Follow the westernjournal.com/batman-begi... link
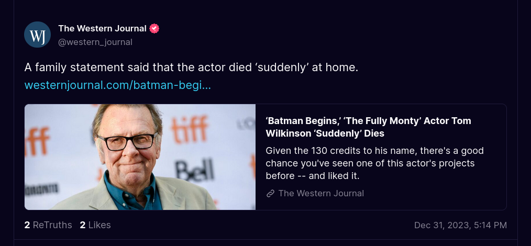531x246 pixels. coord(117,85)
